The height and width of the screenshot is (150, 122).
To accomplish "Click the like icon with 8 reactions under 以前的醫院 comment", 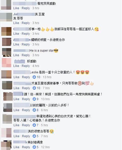I will (34, 110).
